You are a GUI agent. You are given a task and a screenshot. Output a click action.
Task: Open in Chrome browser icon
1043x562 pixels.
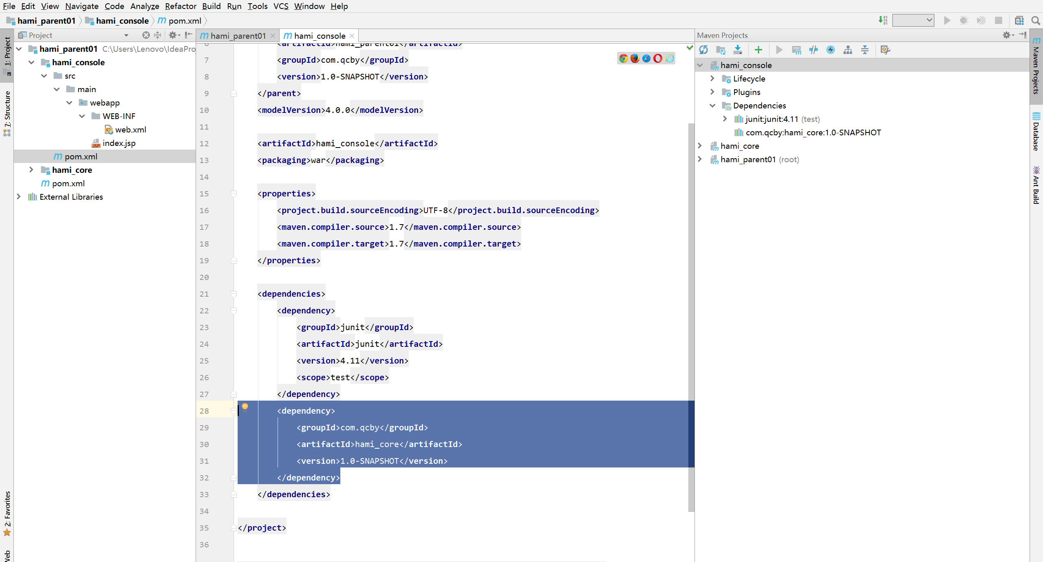[x=623, y=58]
